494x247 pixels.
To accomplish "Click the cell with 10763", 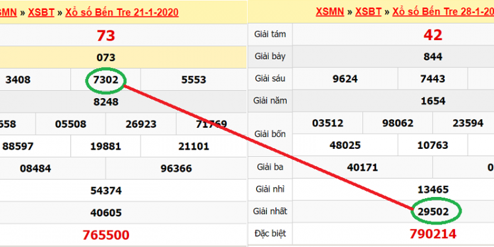I will coord(433,146).
